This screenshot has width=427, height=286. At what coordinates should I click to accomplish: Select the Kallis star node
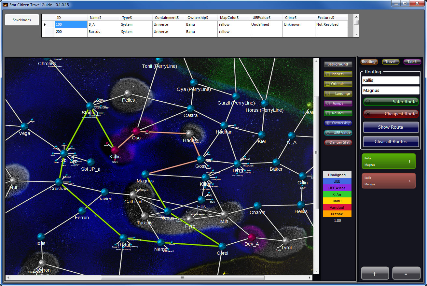[115, 150]
